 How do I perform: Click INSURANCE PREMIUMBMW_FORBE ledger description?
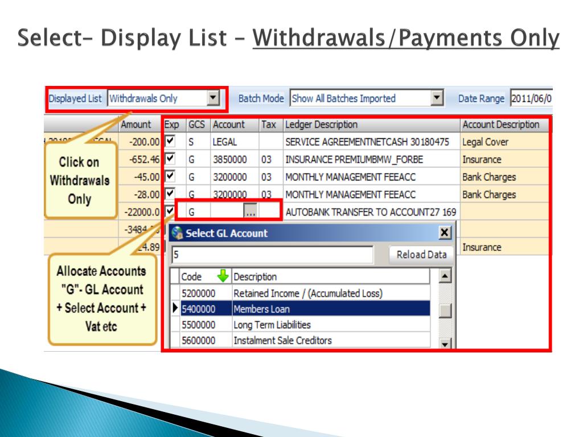pos(371,159)
